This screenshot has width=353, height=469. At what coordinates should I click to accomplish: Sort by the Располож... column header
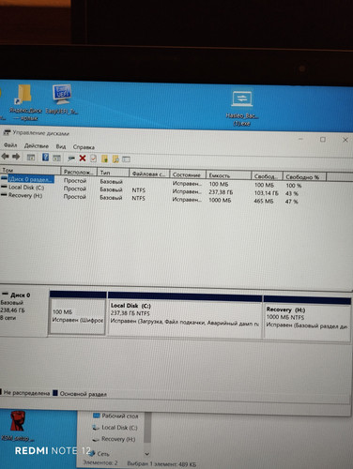79,172
